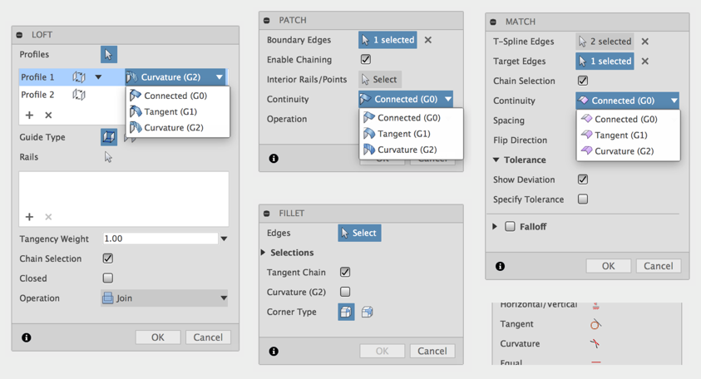Click the Profiles selection arrow icon
Viewport: 701px width, 379px height.
pos(109,55)
